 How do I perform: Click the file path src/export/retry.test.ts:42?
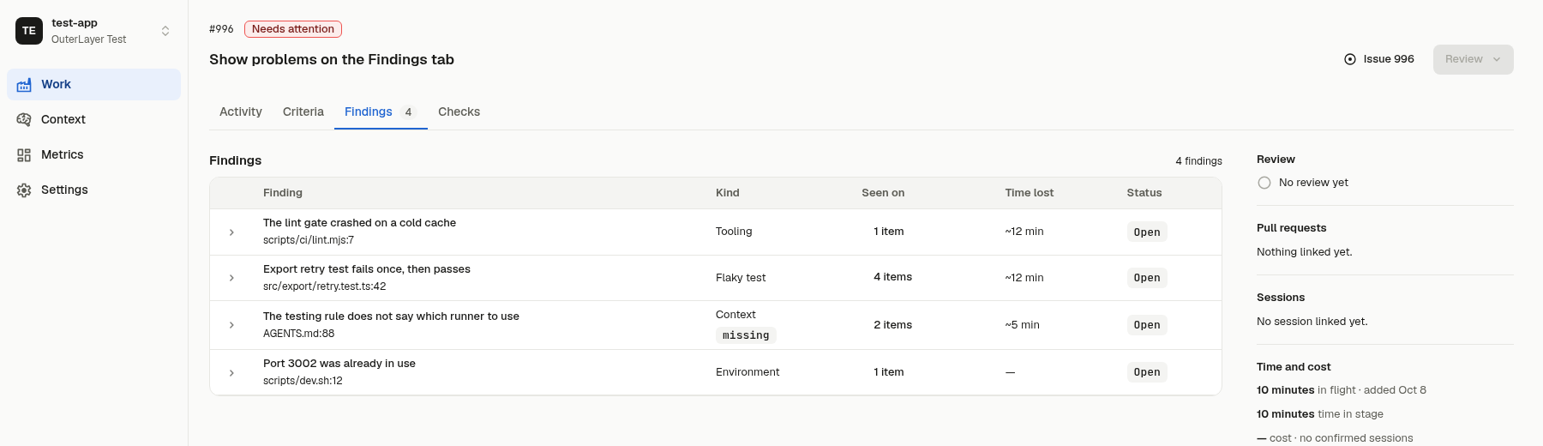pyautogui.click(x=324, y=286)
